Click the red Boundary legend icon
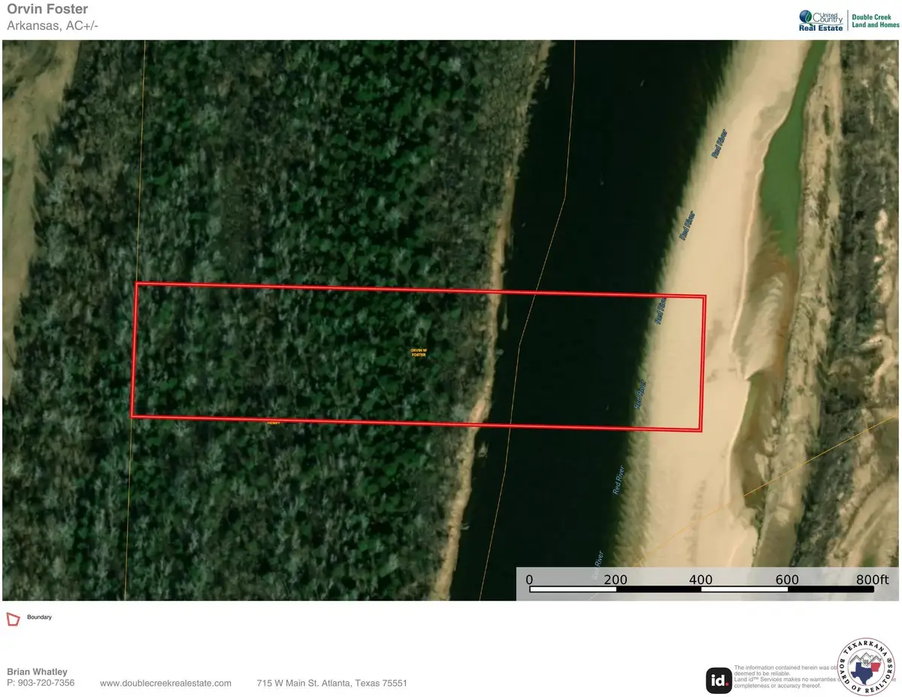 point(13,619)
